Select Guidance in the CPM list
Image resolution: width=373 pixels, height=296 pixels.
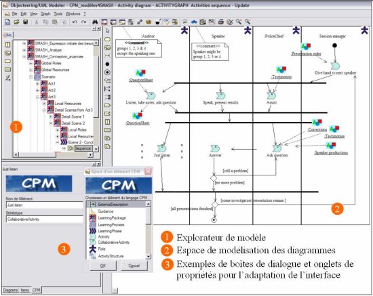coord(105,211)
